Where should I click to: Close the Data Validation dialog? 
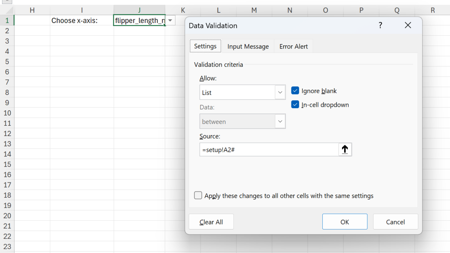coord(407,25)
